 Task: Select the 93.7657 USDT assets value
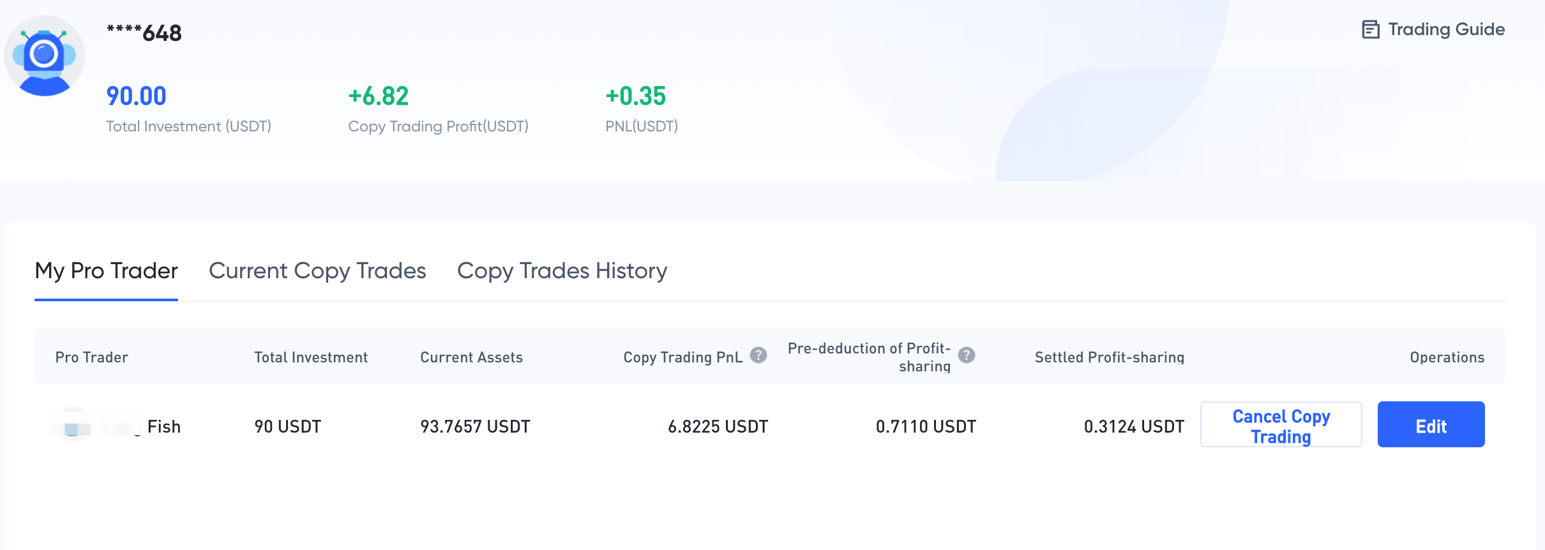click(x=475, y=426)
